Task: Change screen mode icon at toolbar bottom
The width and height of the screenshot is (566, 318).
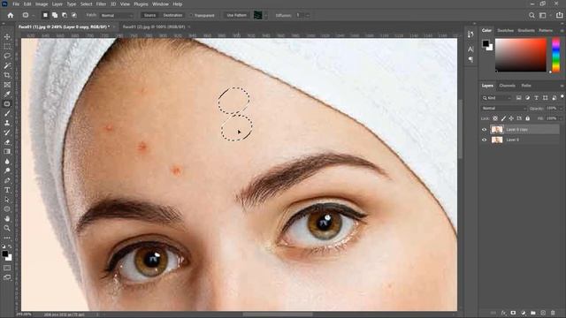Action: coord(7,277)
